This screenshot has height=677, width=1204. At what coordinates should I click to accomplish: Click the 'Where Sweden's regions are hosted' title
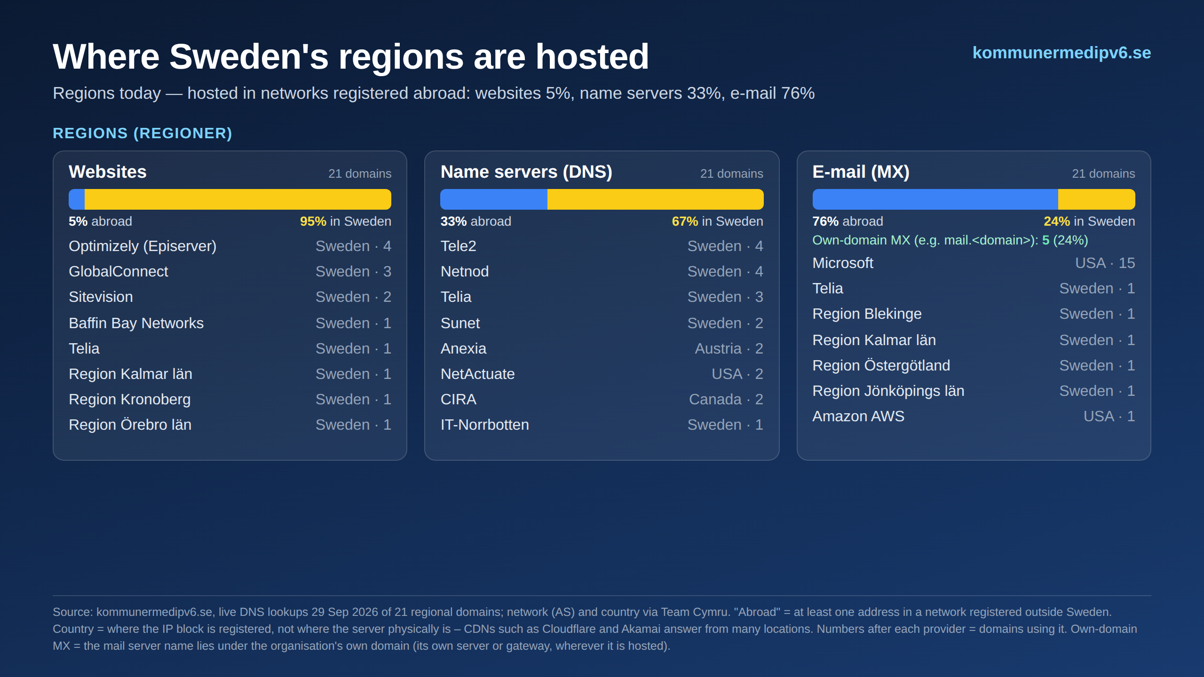351,56
